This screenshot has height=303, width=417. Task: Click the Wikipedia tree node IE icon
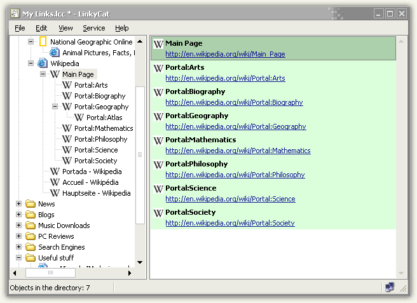click(43, 64)
